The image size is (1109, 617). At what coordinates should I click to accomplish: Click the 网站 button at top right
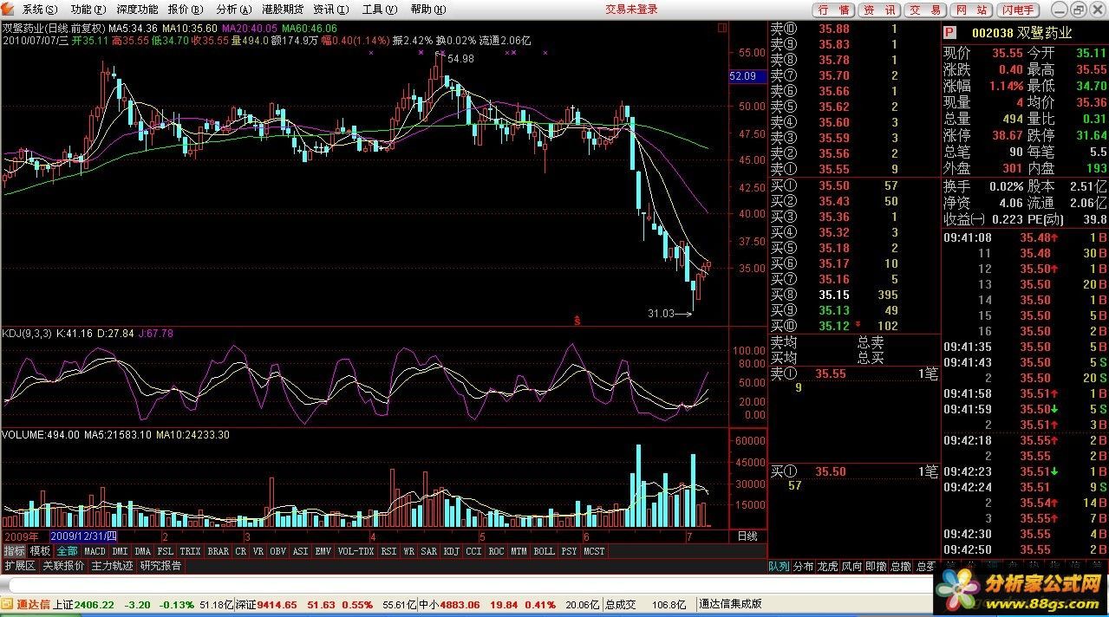click(970, 10)
